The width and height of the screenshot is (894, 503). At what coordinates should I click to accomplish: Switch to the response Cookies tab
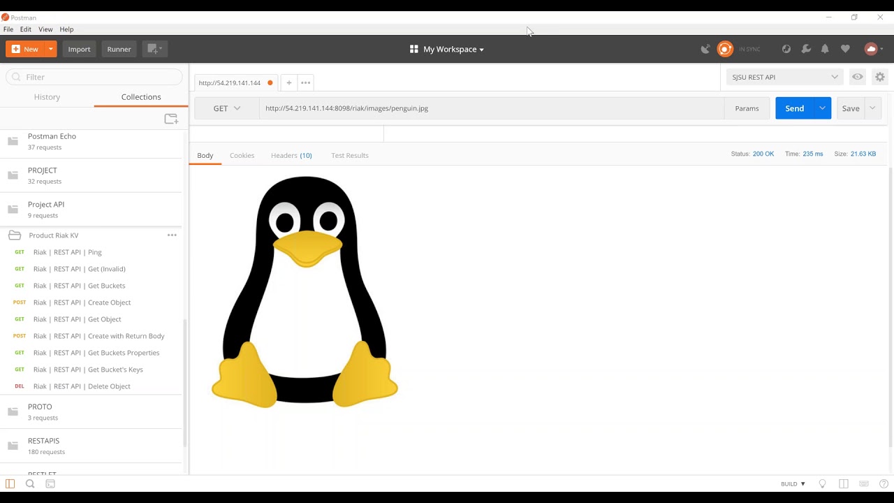pos(242,155)
